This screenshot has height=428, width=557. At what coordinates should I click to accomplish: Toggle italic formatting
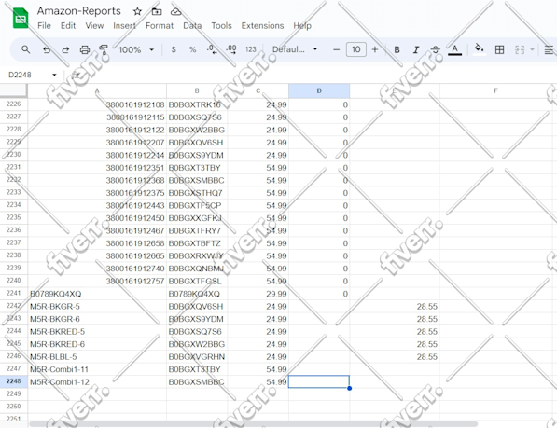click(x=416, y=49)
